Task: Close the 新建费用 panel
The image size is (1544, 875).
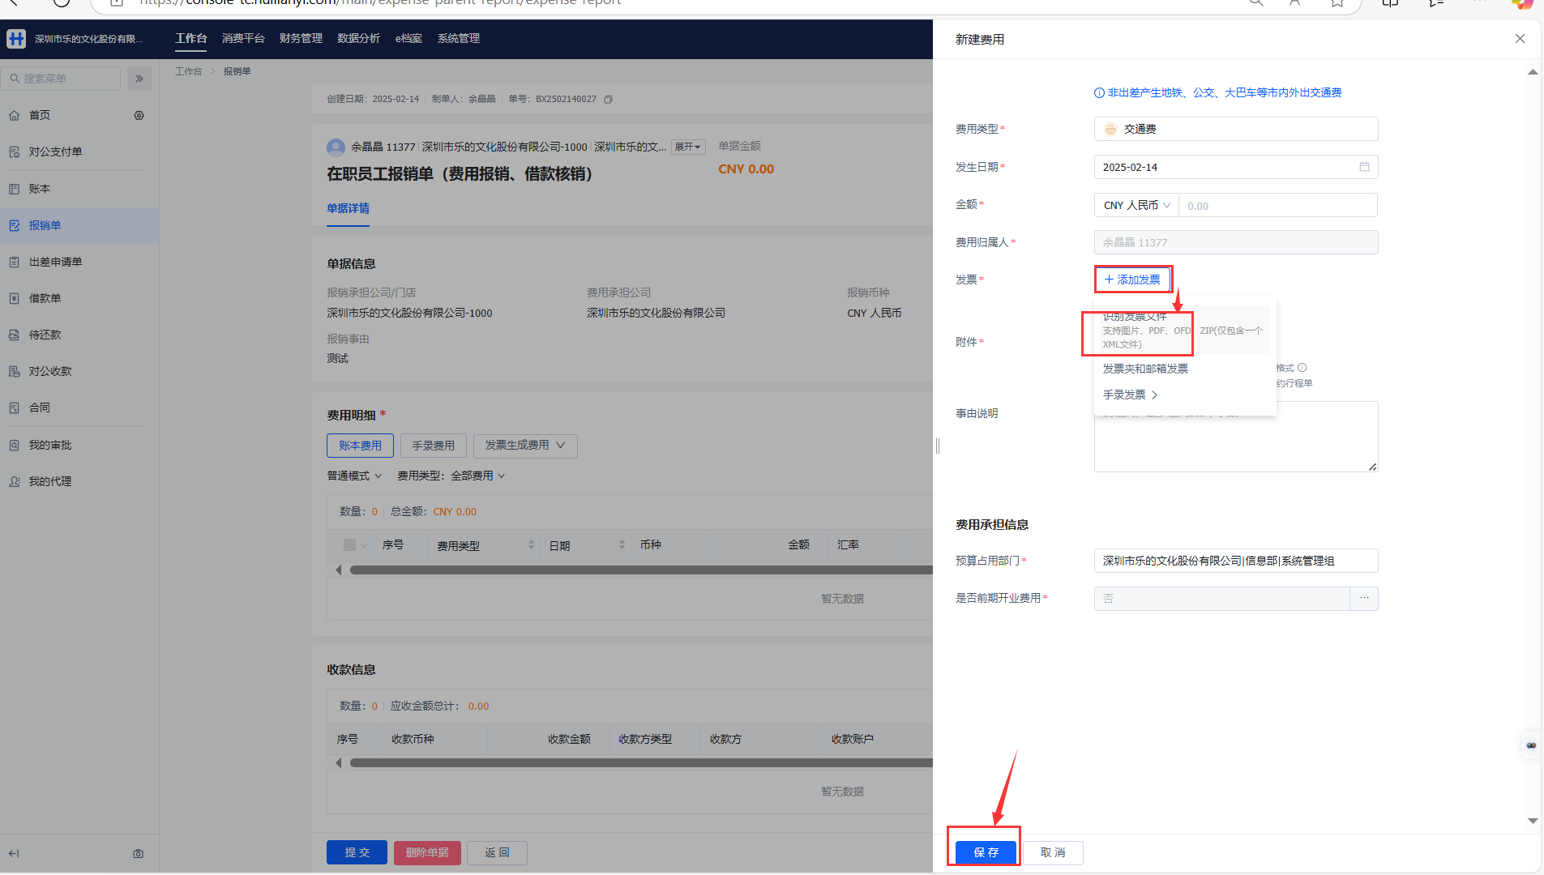Action: coord(1520,39)
